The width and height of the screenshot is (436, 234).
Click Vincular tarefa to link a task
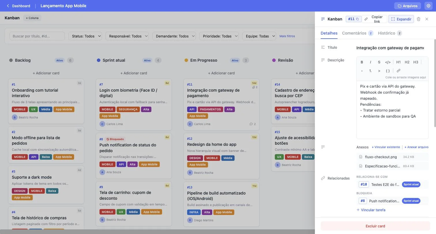point(371,210)
